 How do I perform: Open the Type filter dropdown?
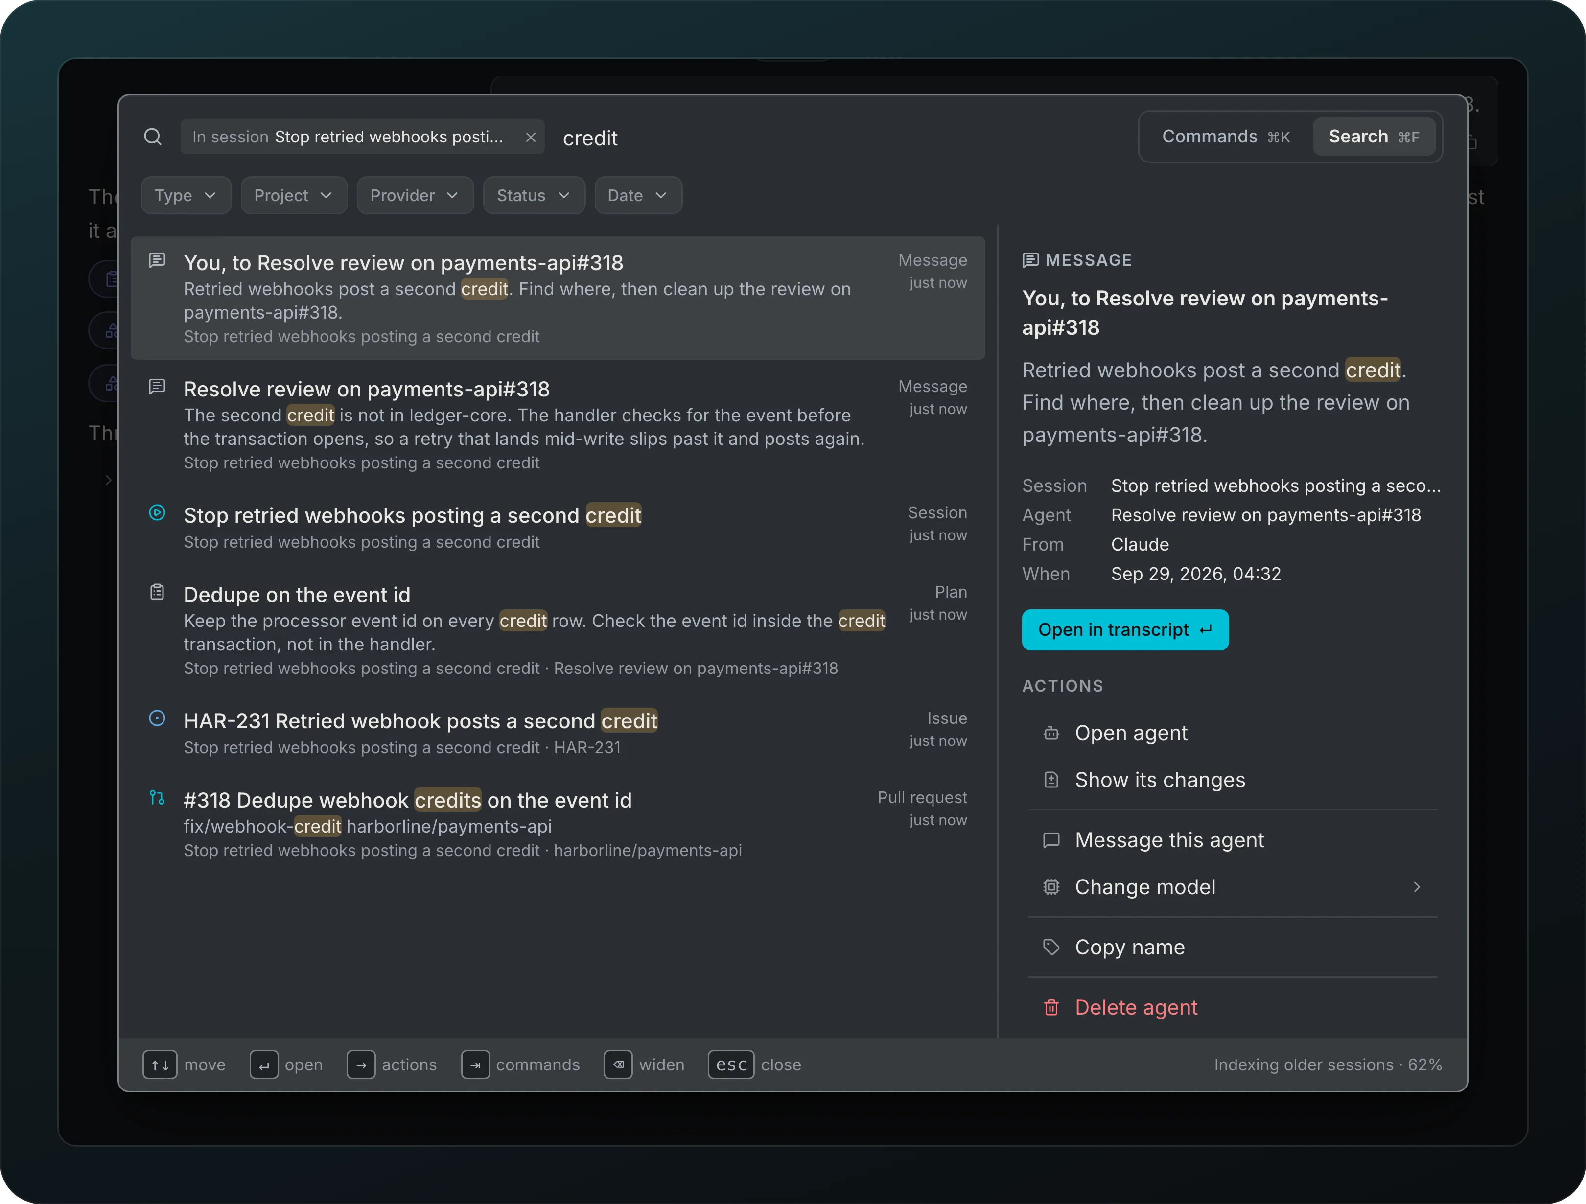187,196
